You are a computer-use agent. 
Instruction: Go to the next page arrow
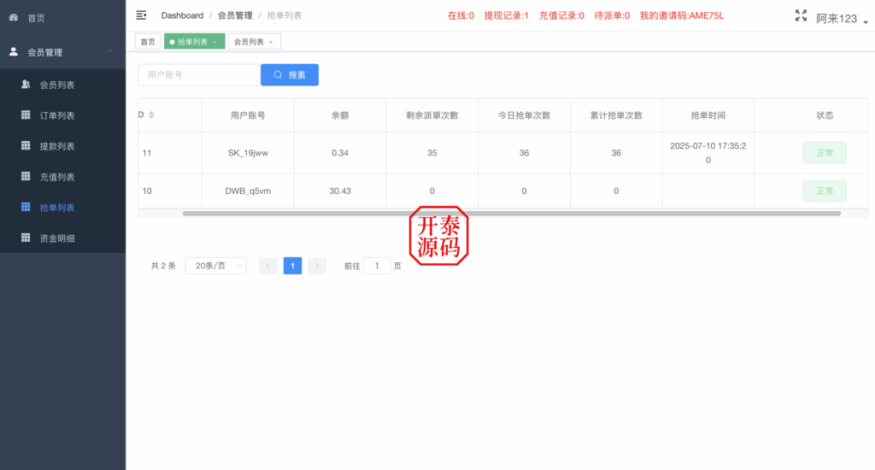coord(317,266)
